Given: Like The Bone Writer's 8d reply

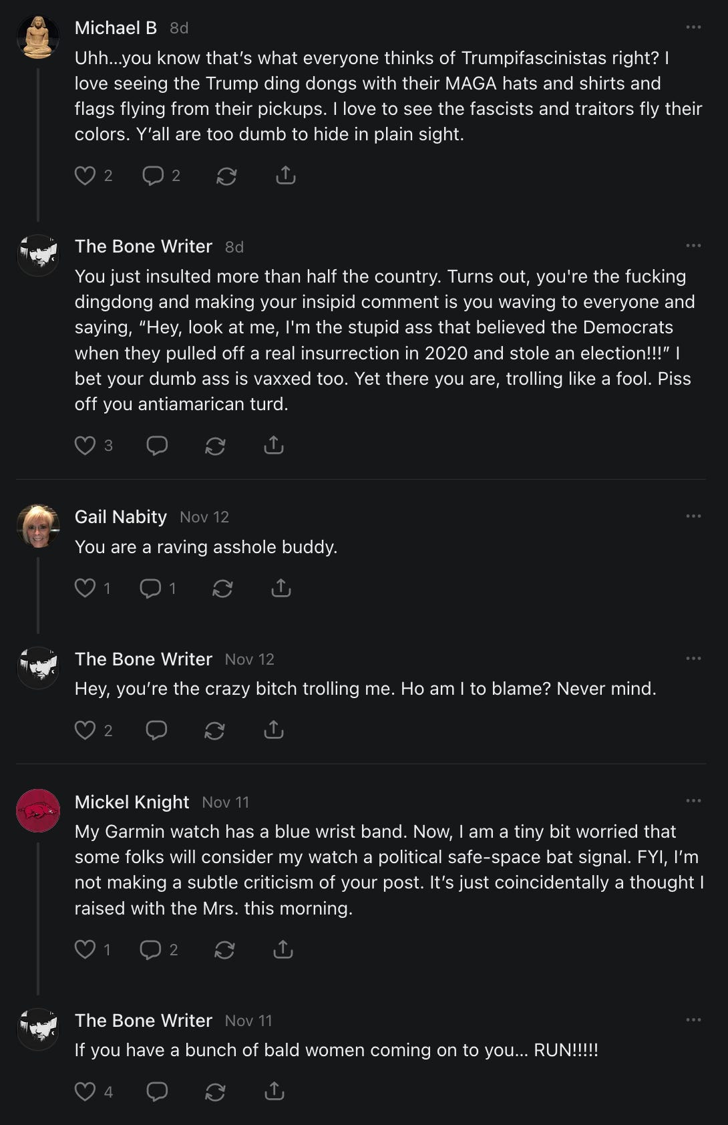Looking at the screenshot, I should click(x=85, y=446).
